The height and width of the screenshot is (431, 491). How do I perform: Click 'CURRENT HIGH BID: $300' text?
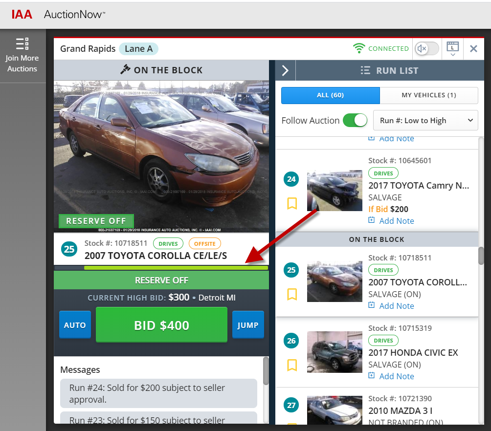138,297
